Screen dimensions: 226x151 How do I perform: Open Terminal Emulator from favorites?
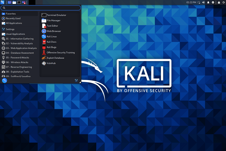(60, 15)
